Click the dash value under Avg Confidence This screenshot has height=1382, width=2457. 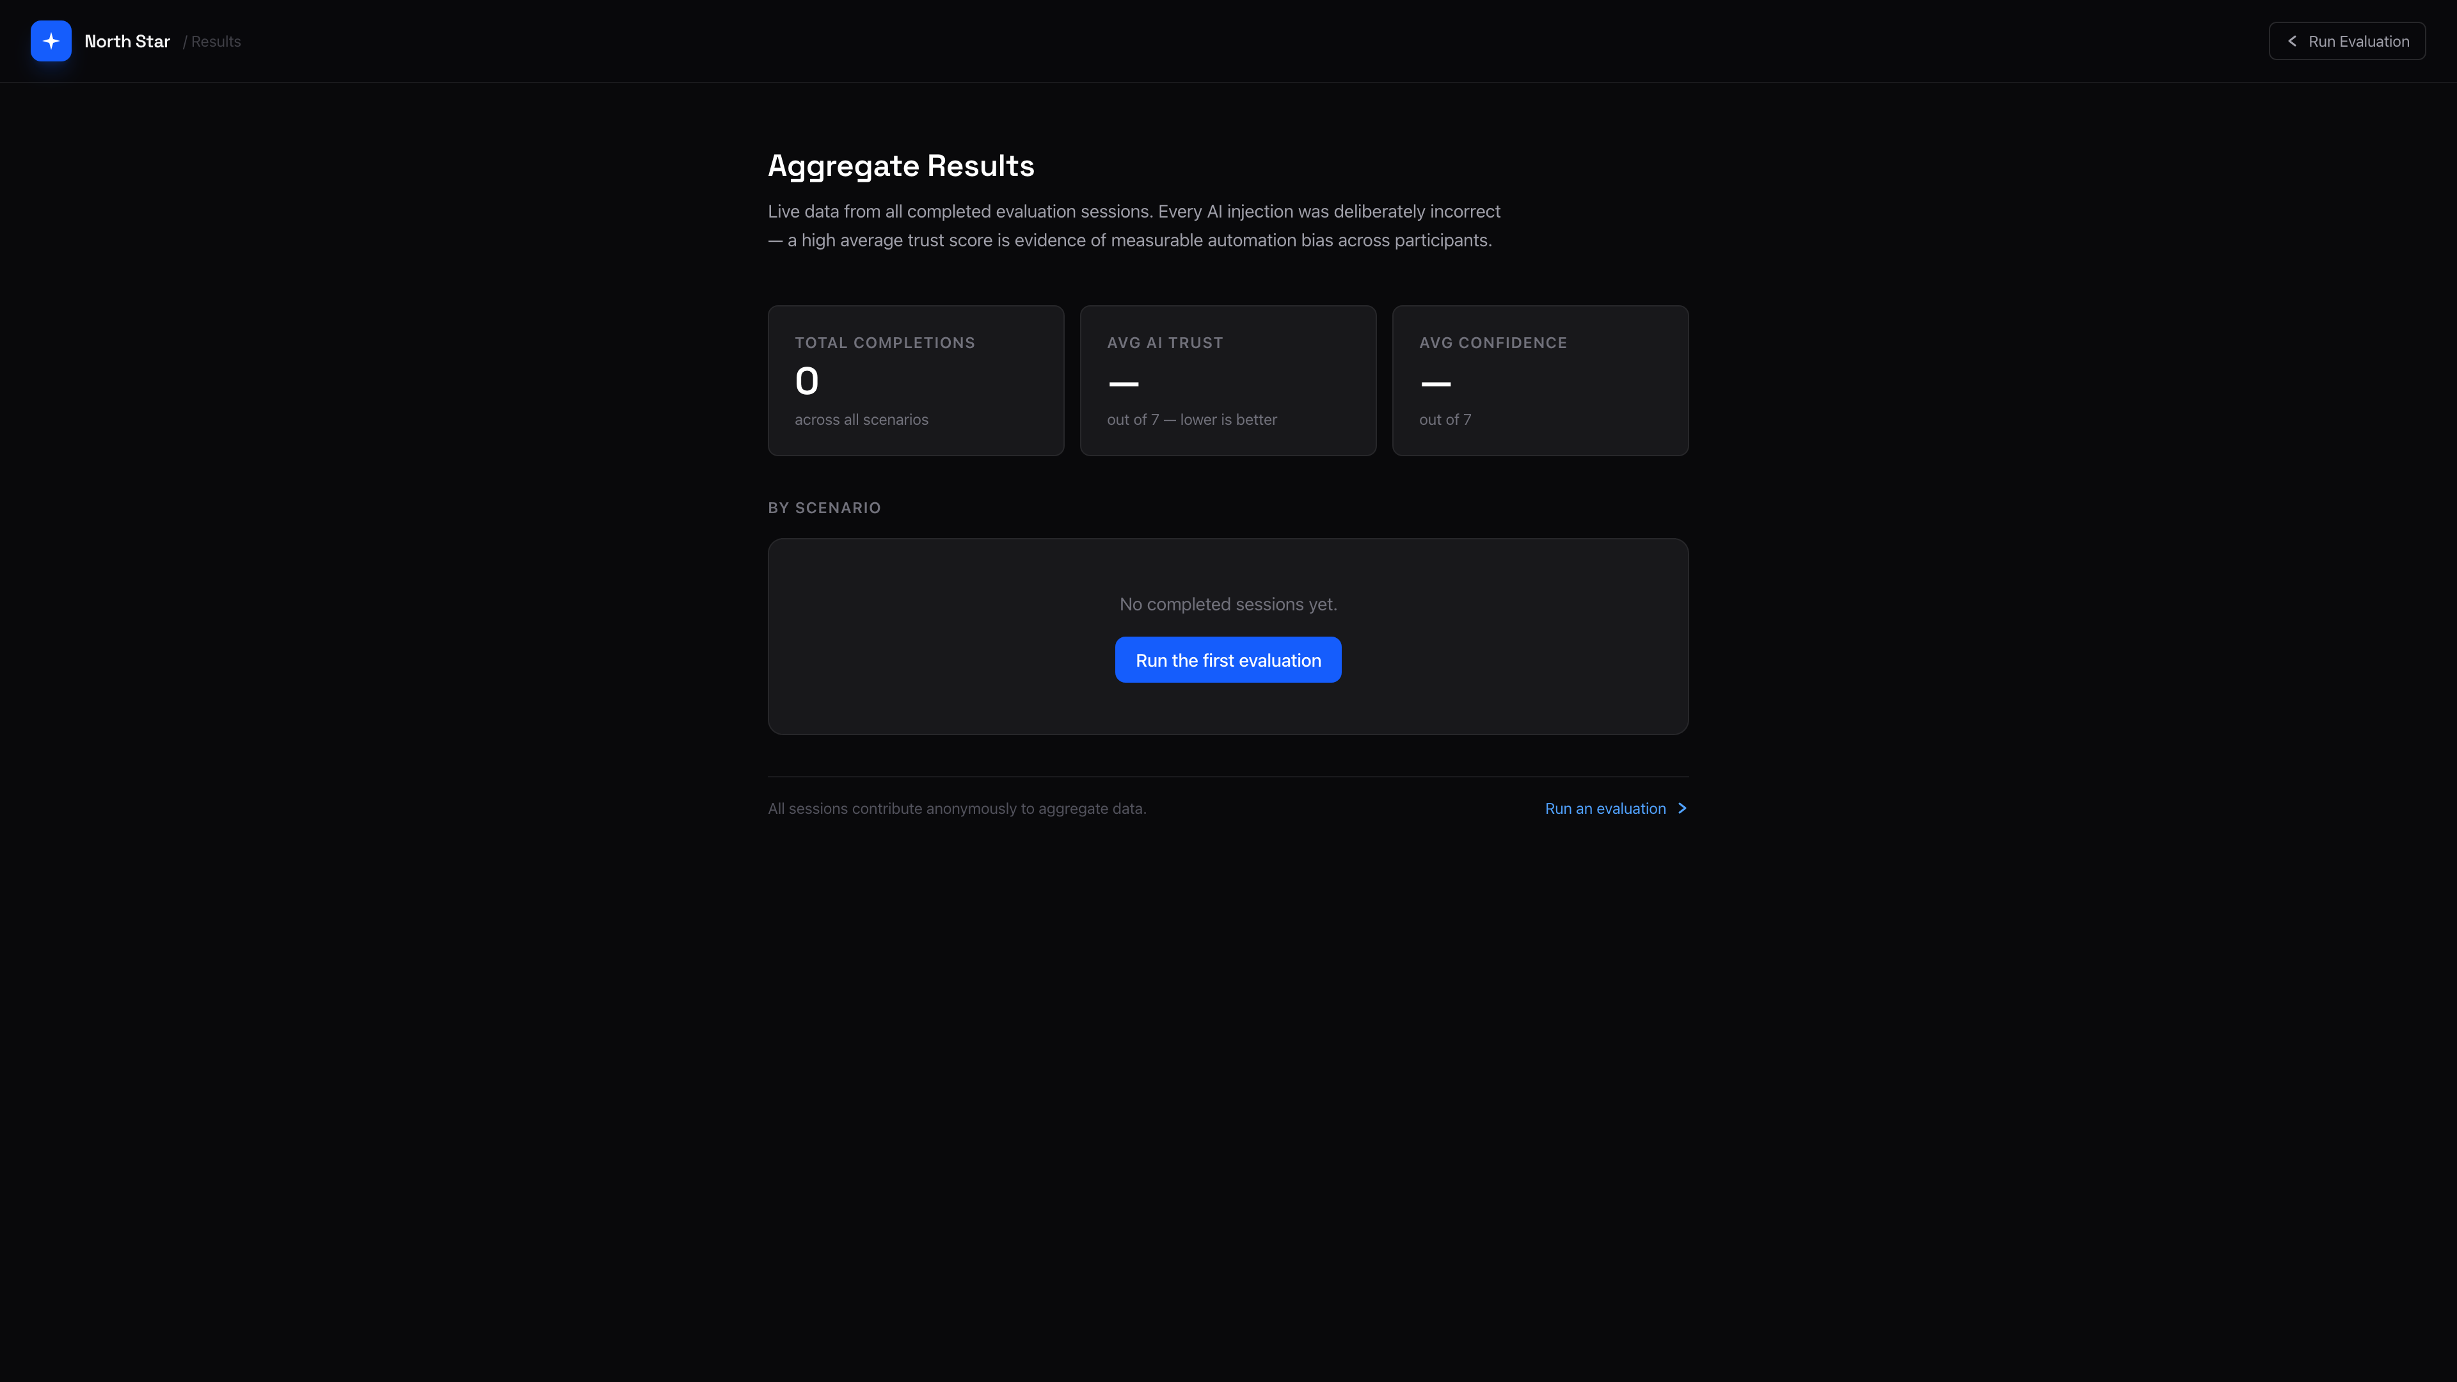point(1435,383)
